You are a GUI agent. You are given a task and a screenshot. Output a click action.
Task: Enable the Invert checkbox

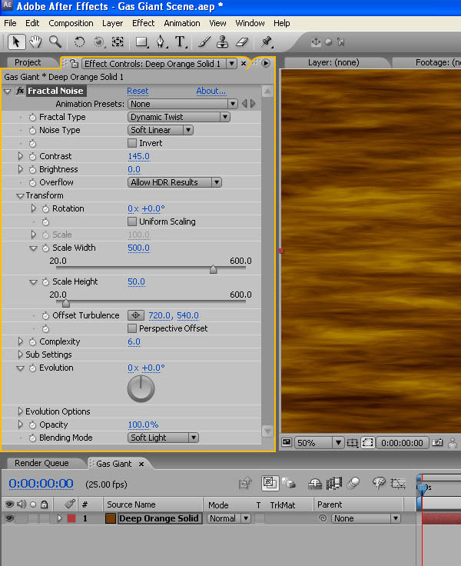[x=132, y=143]
